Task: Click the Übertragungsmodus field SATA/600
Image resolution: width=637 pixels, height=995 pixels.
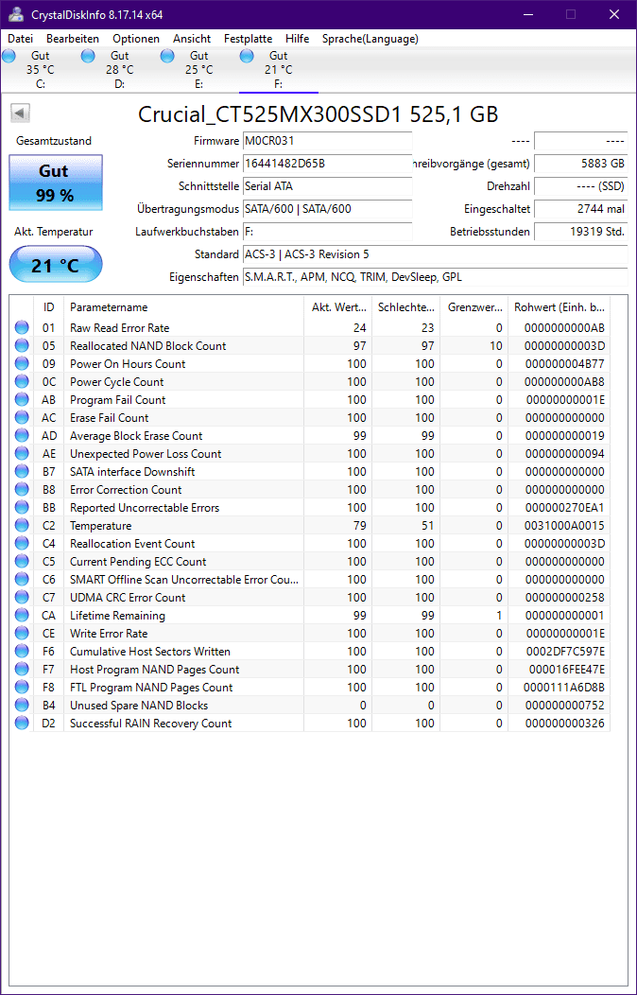Action: click(x=327, y=209)
